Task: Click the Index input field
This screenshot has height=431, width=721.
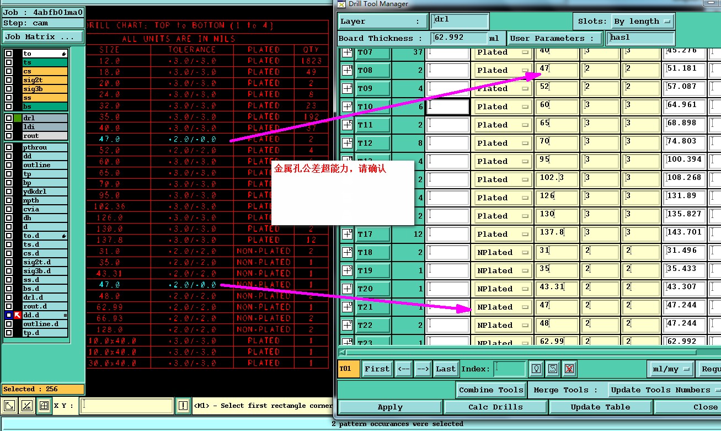Action: tap(510, 369)
